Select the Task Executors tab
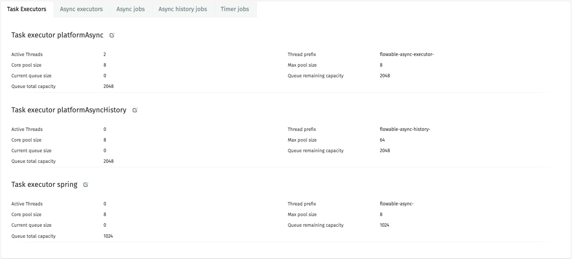This screenshot has width=572, height=259. click(x=26, y=9)
